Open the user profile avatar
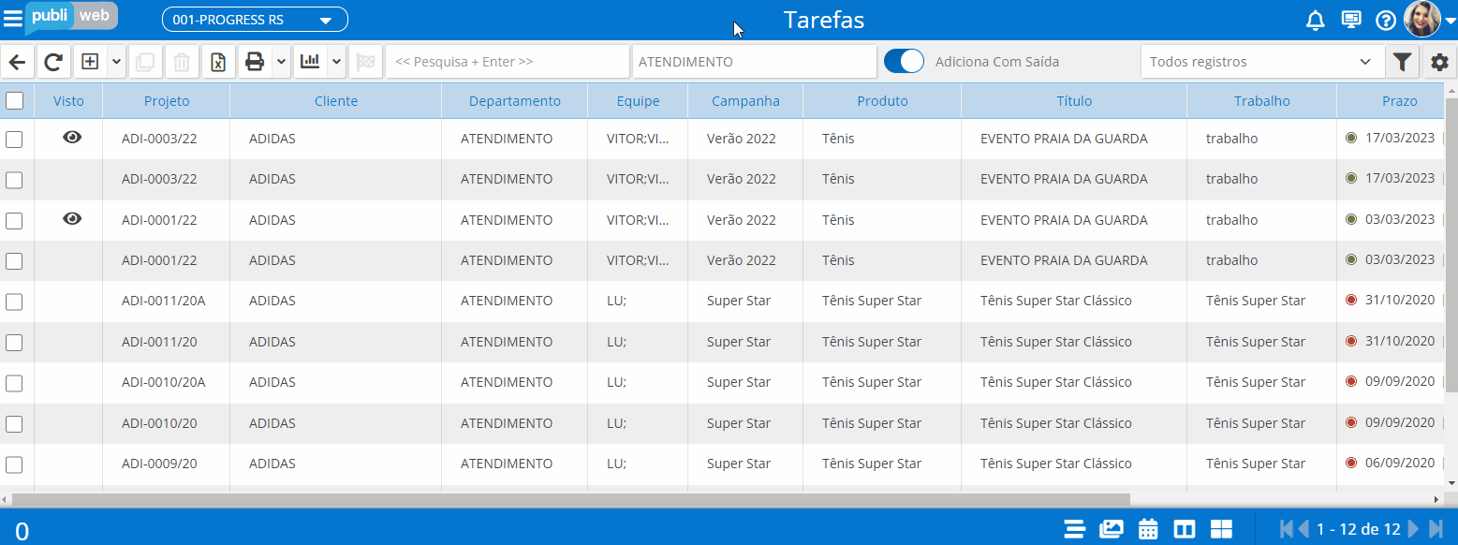This screenshot has height=545, width=1458. click(x=1421, y=19)
